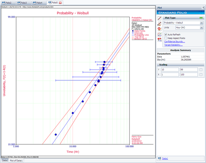Click the Folio5 tab icon
This screenshot has width=206, height=163.
point(50,3)
